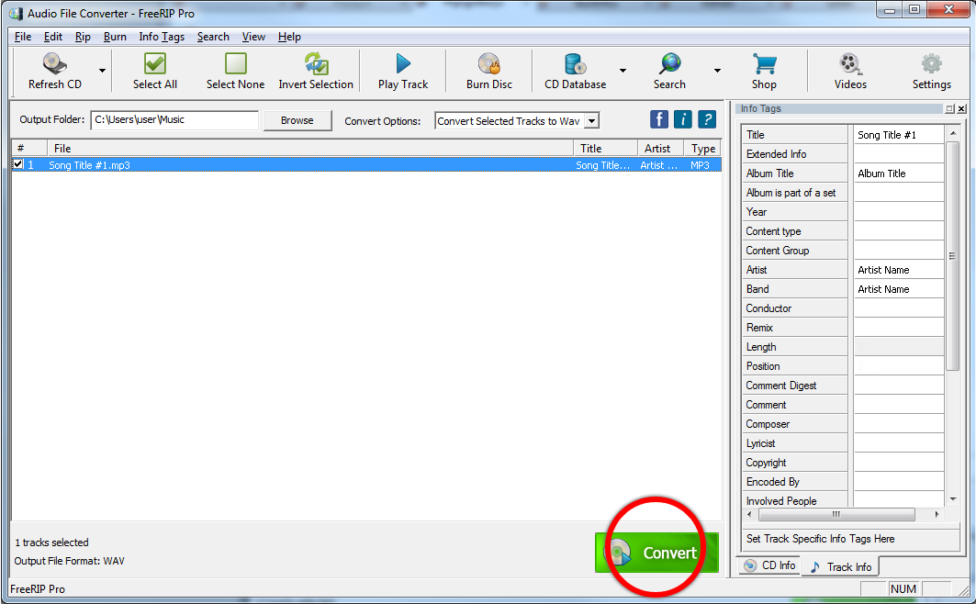Image resolution: width=976 pixels, height=604 pixels.
Task: Open the Burn menu
Action: [115, 37]
